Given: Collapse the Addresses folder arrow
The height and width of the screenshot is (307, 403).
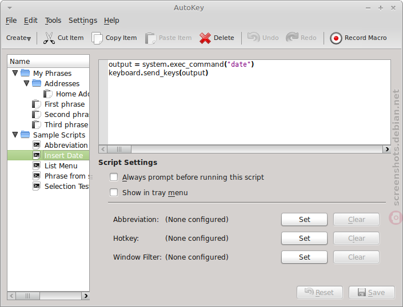Looking at the screenshot, I should 26,83.
